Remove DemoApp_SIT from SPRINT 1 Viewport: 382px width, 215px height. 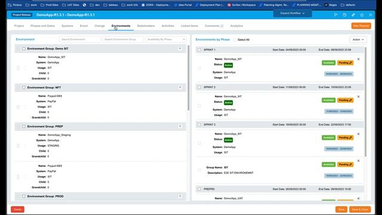(x=358, y=59)
